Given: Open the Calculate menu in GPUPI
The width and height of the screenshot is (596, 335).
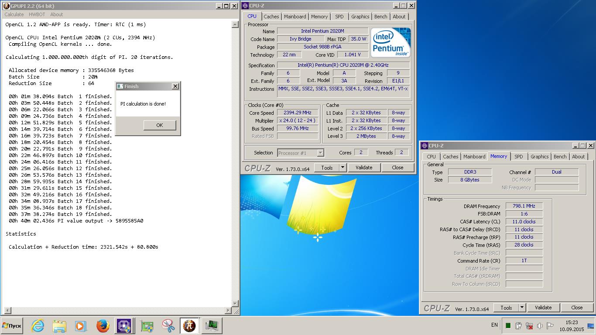Looking at the screenshot, I should point(14,14).
